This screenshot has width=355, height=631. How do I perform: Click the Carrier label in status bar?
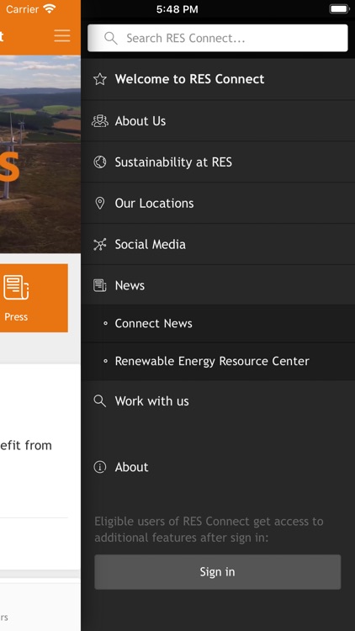click(23, 9)
